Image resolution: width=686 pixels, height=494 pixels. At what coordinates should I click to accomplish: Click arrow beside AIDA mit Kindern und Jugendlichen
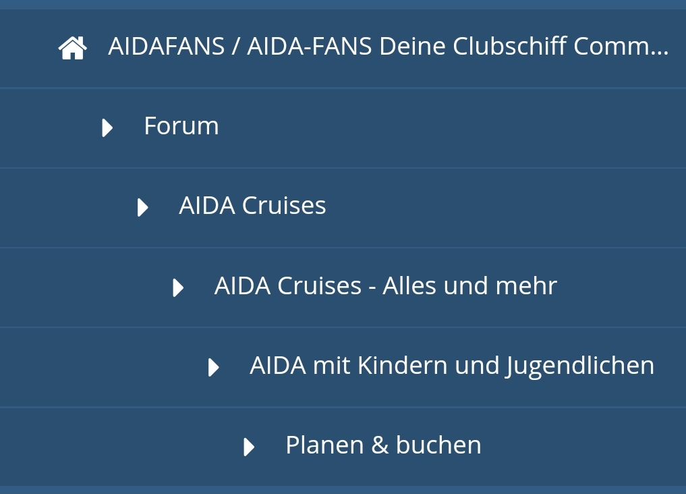tap(213, 367)
